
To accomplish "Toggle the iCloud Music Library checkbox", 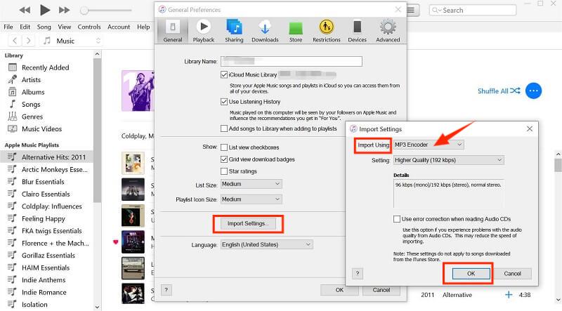I will tap(224, 74).
